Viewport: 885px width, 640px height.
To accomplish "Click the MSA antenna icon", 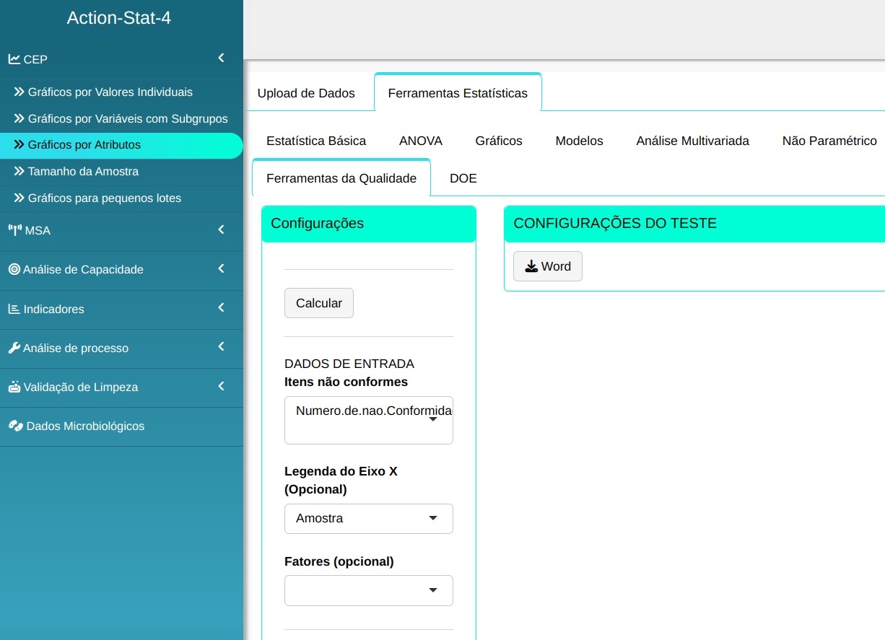I will click(x=14, y=231).
